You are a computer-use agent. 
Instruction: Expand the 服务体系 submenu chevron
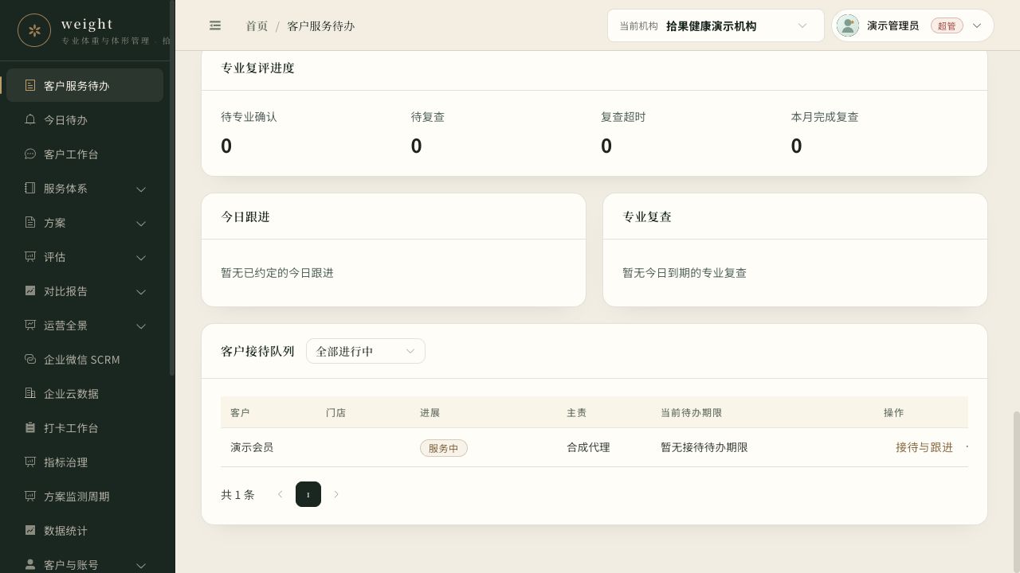(141, 189)
